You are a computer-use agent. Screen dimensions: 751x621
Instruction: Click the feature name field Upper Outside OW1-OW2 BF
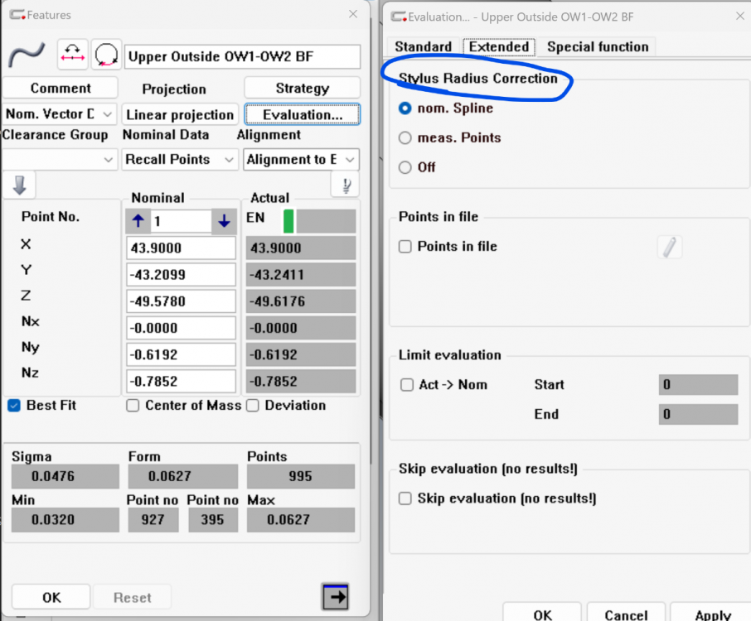(242, 56)
